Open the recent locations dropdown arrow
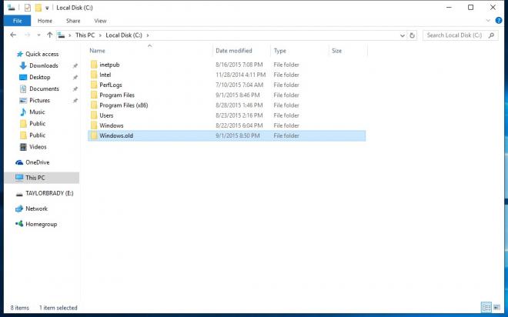This screenshot has height=317, width=508. [x=38, y=35]
